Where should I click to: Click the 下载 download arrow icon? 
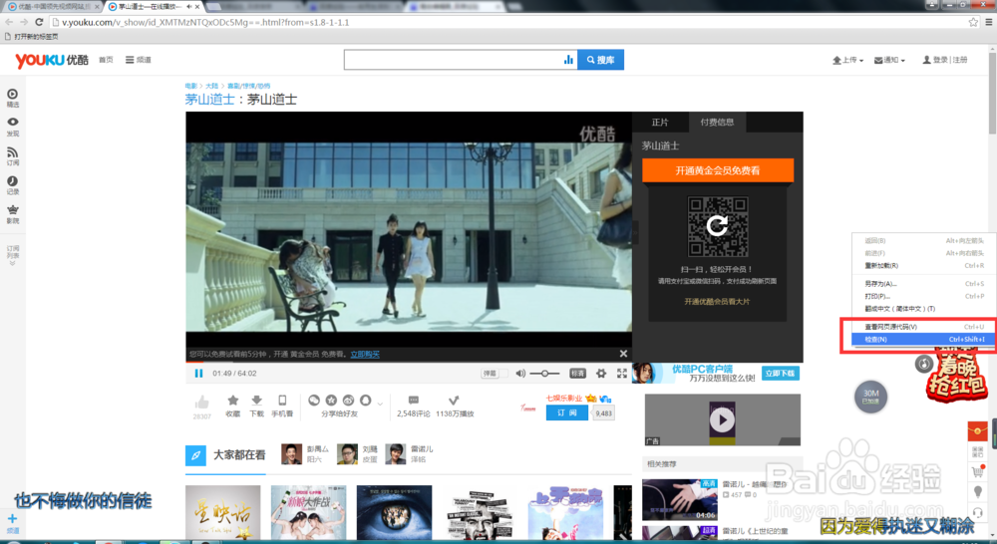coord(256,401)
